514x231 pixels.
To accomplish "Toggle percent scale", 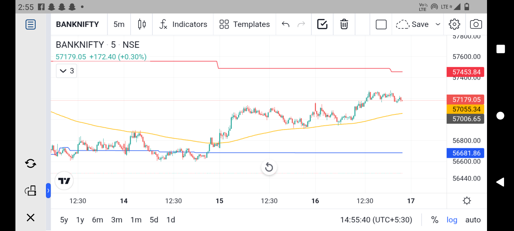I will click(435, 220).
